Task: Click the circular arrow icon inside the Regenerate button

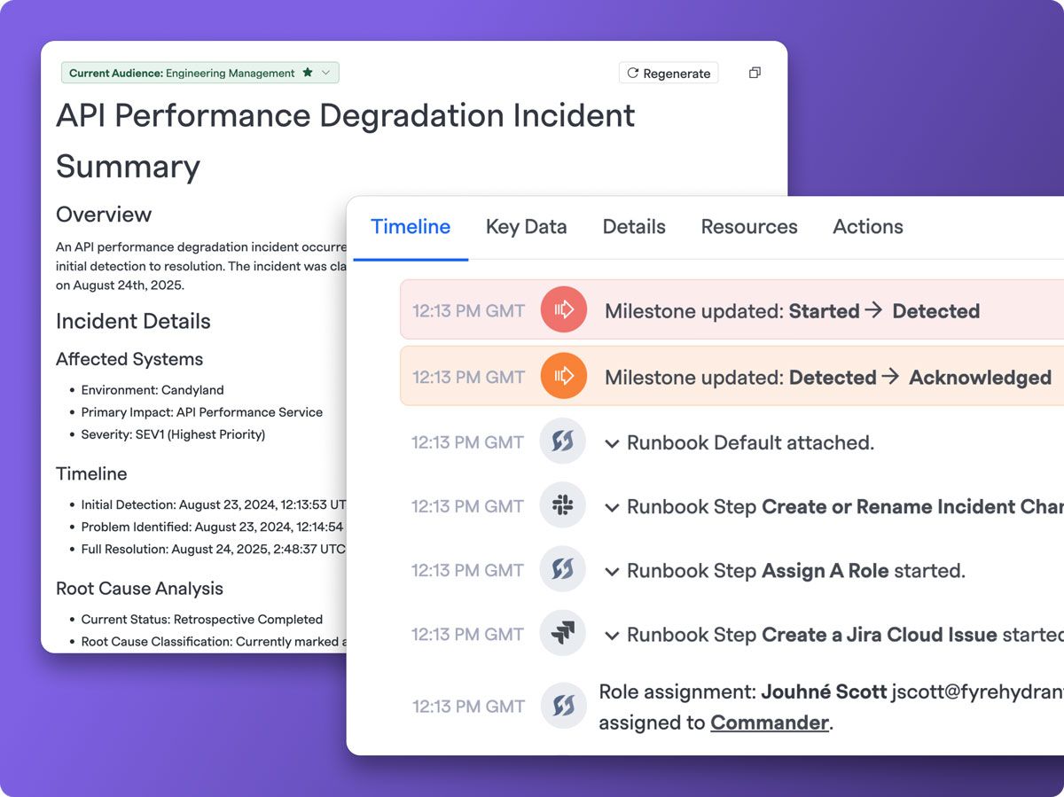Action: pyautogui.click(x=632, y=73)
